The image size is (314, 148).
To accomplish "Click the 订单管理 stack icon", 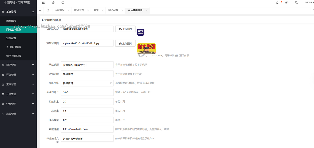I will (x=3, y=94).
